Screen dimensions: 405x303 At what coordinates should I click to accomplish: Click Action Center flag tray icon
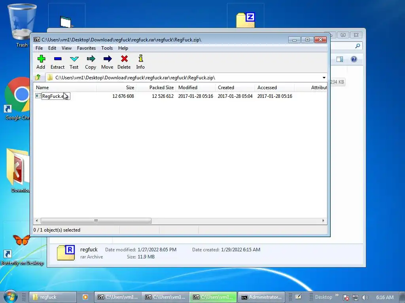(x=346, y=297)
